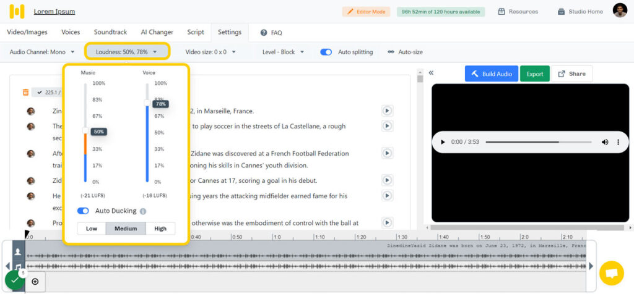
Task: Play the first script line preview
Action: coord(387,111)
